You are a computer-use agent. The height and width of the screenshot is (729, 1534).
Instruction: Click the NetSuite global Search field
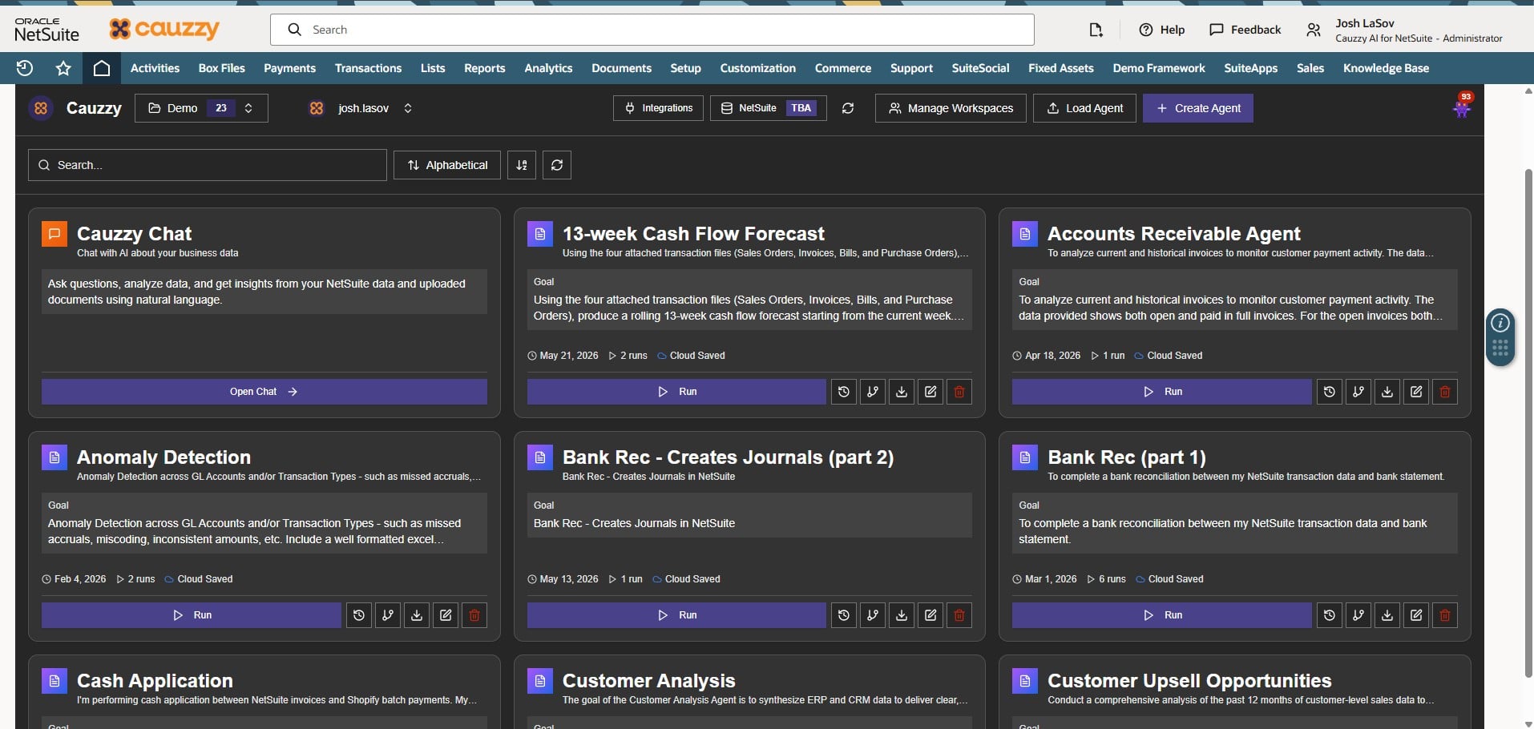tap(652, 30)
